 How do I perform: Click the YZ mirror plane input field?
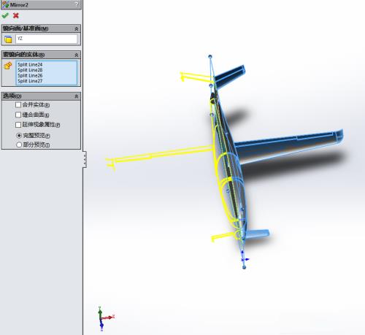[x=47, y=39]
